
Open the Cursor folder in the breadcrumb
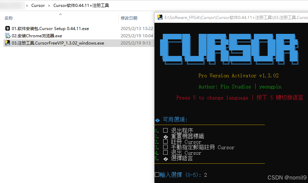click(38, 6)
